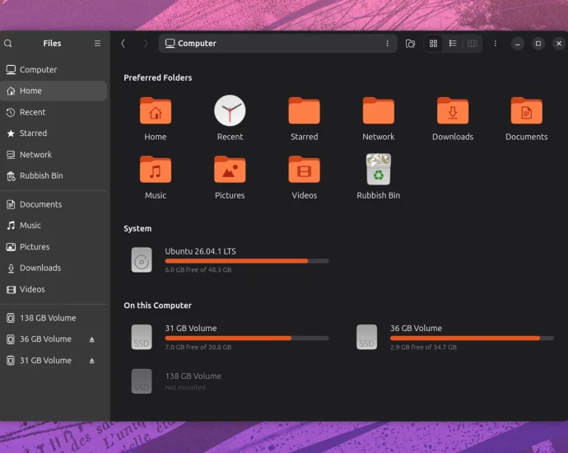Open the Music folder icon
The image size is (568, 453).
click(x=156, y=169)
